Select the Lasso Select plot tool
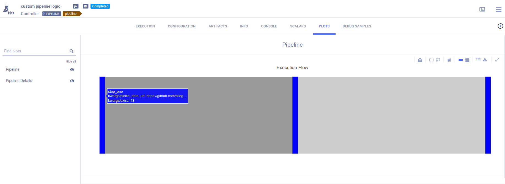505x184 pixels. 438,60
